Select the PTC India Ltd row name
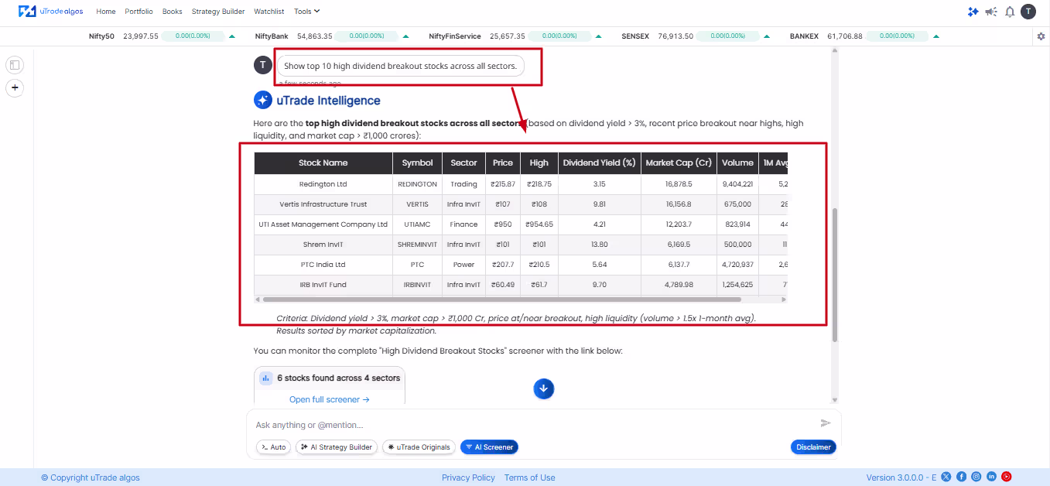Image resolution: width=1050 pixels, height=486 pixels. (323, 265)
